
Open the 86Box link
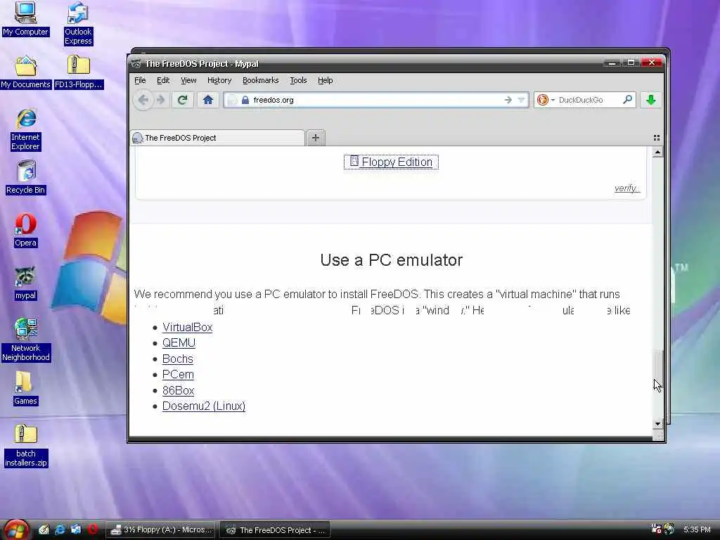pyautogui.click(x=178, y=391)
